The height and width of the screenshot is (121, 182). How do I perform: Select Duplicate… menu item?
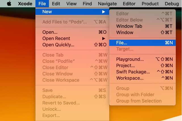(72, 96)
